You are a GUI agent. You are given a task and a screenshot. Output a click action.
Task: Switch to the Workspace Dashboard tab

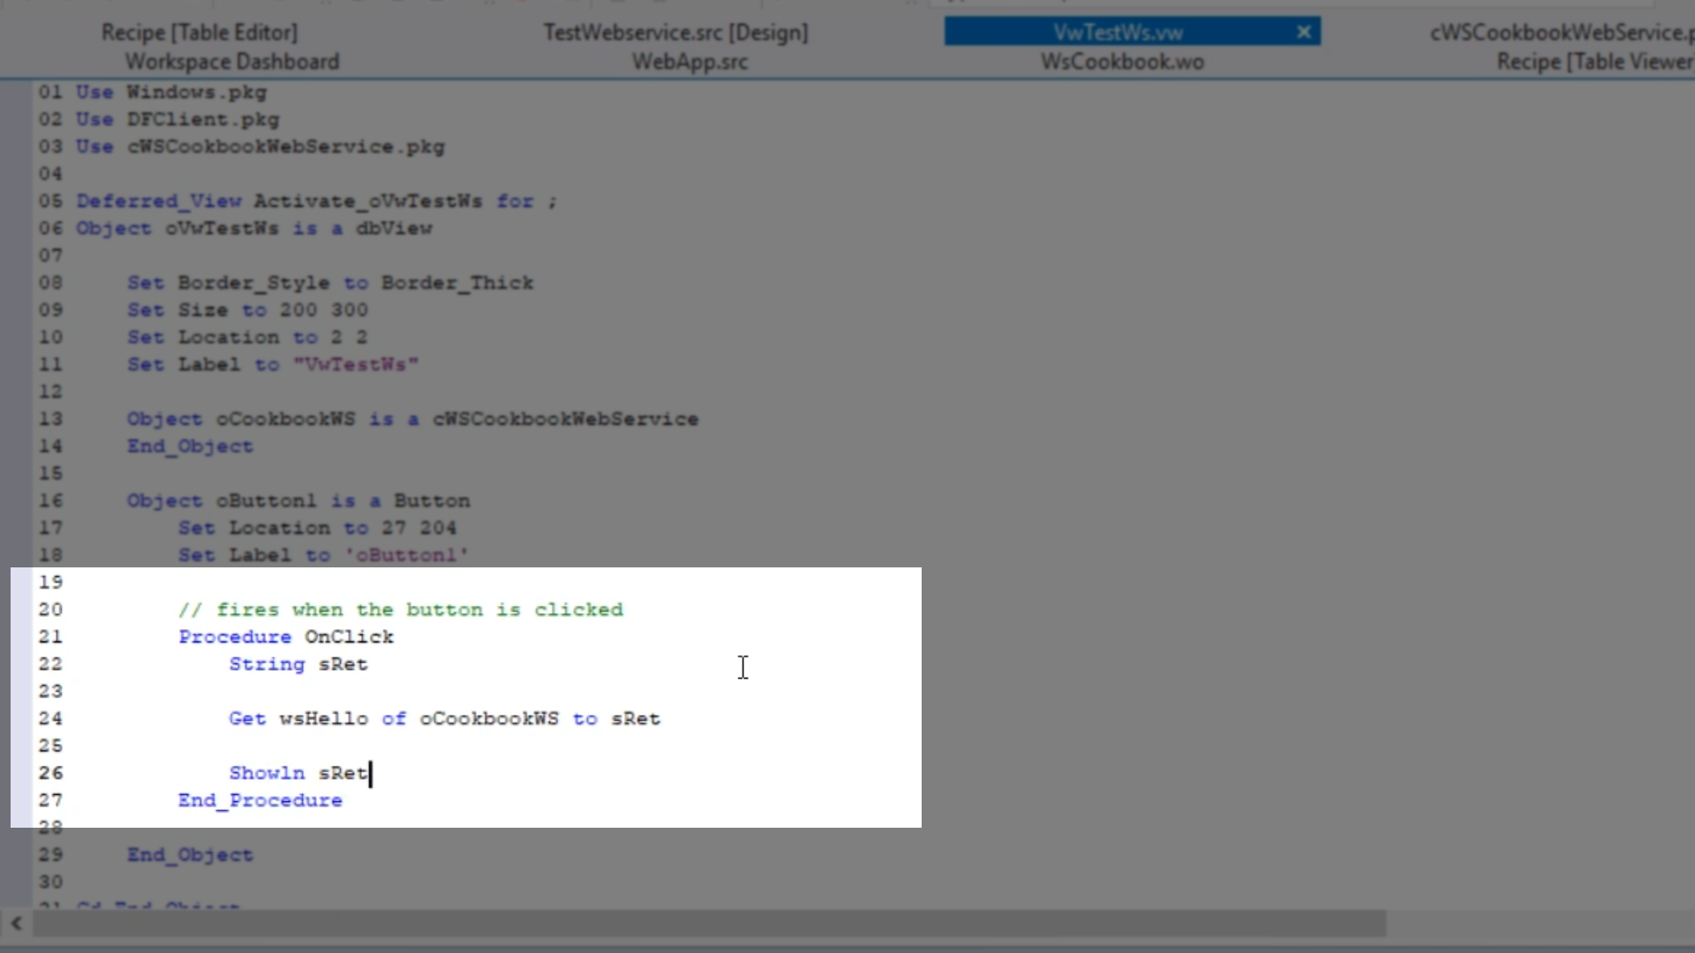tap(231, 62)
